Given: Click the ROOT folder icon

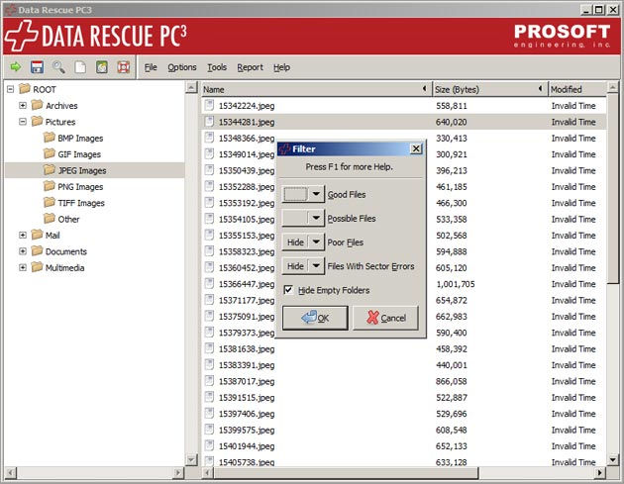Looking at the screenshot, I should (25, 89).
